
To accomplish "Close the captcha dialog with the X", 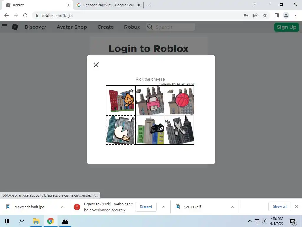I will pyautogui.click(x=96, y=65).
